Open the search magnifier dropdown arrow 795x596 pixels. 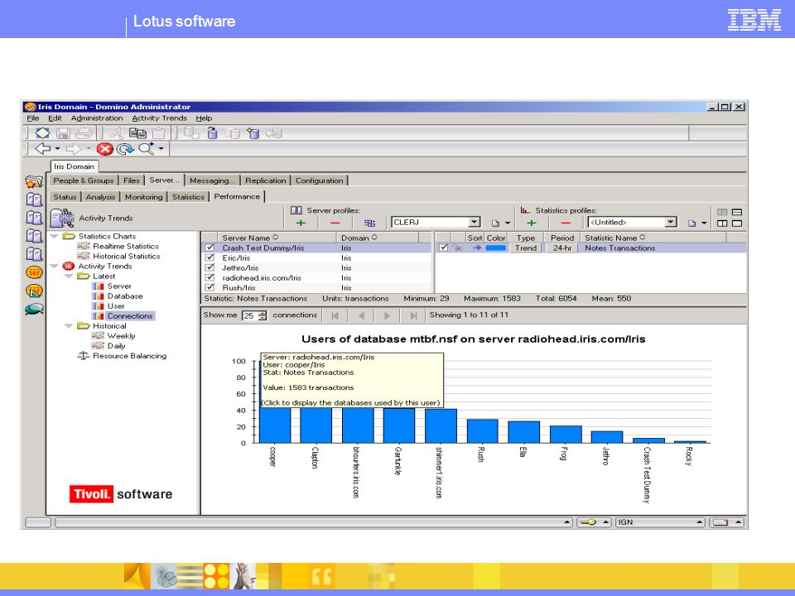[161, 148]
